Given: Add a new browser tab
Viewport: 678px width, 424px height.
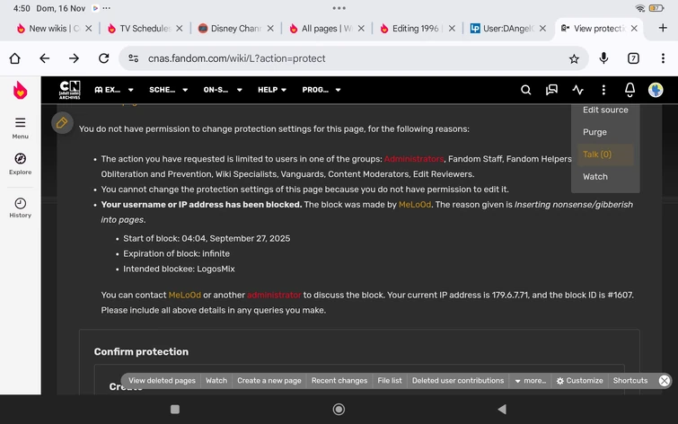Looking at the screenshot, I should 663,28.
